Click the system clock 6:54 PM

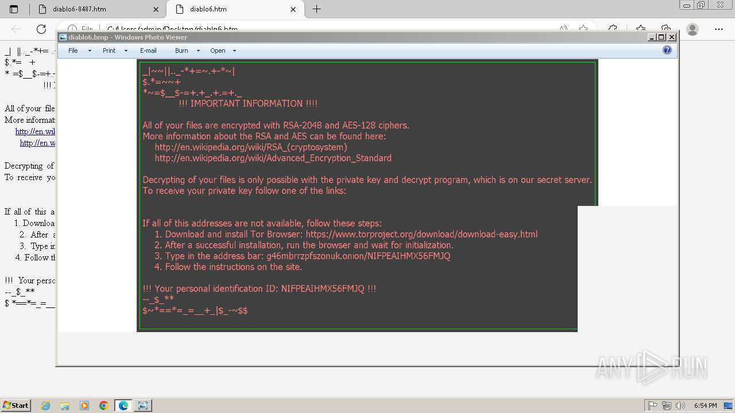point(705,406)
